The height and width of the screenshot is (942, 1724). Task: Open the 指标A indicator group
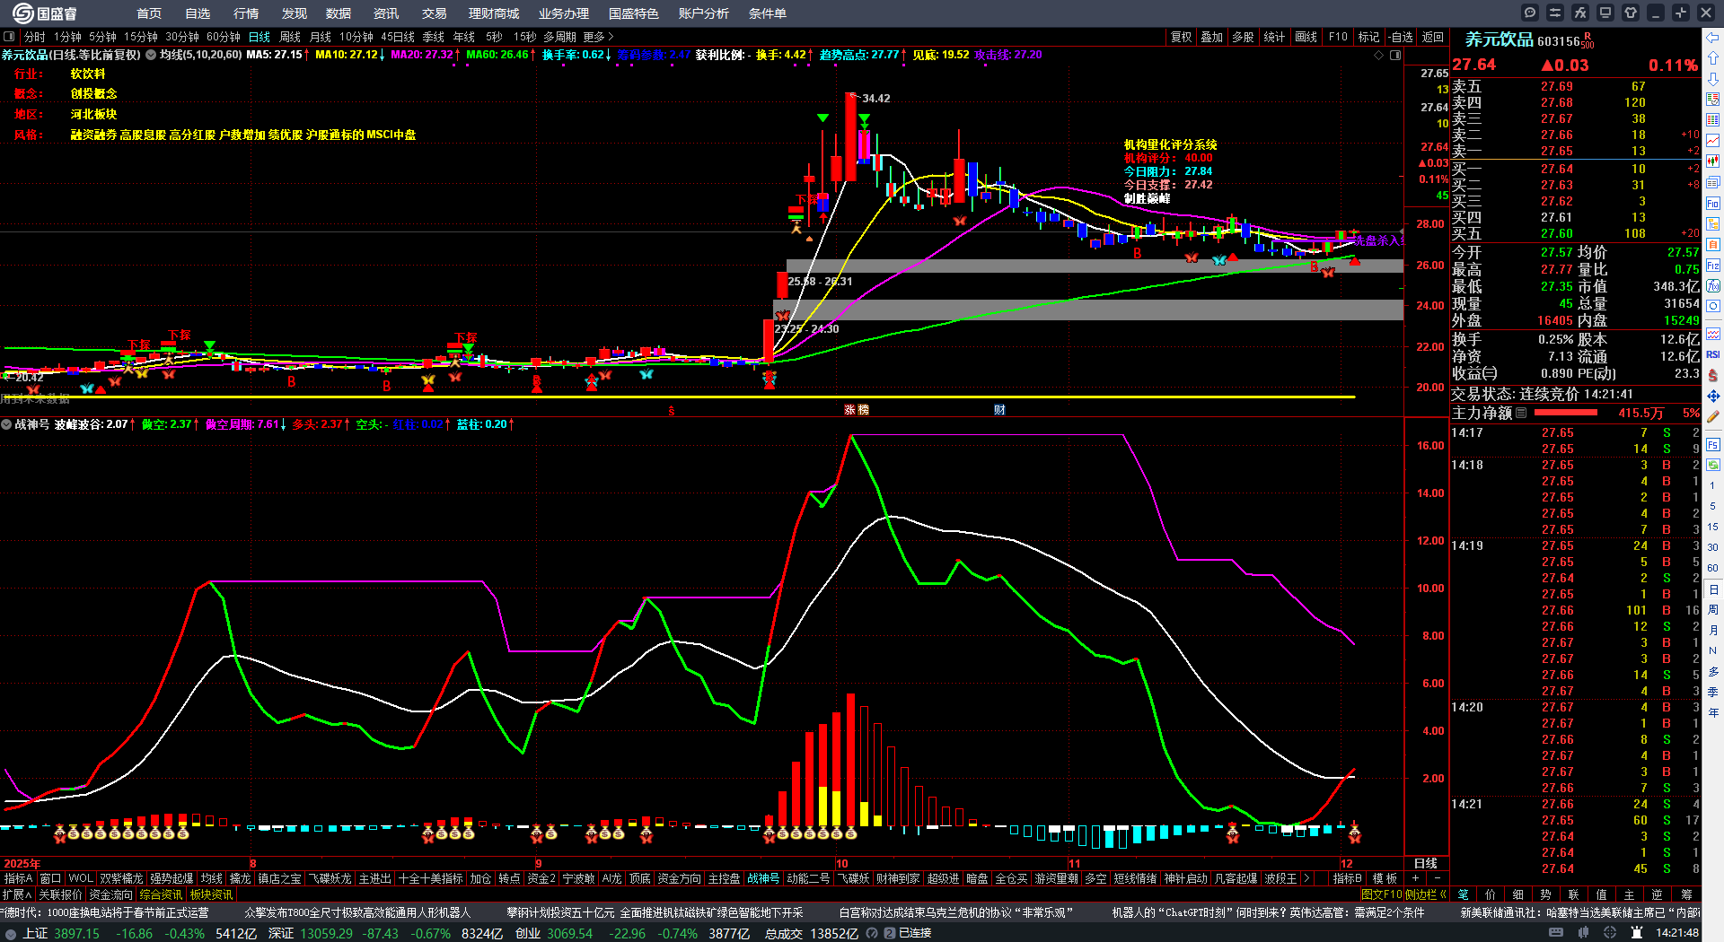19,878
